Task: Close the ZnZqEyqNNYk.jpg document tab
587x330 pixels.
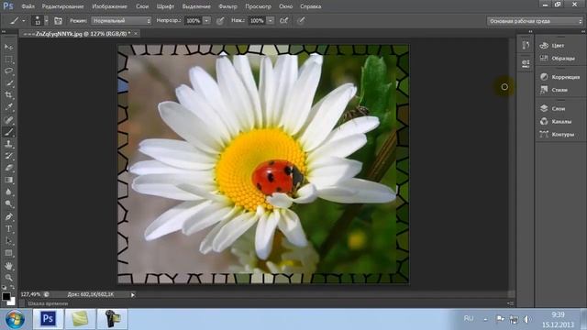Action: coord(136,34)
